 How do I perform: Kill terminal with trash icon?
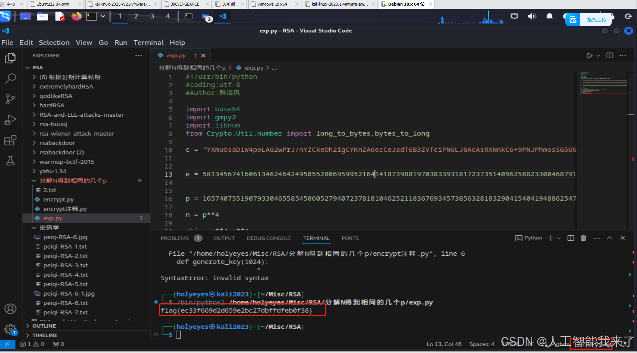pyautogui.click(x=583, y=238)
